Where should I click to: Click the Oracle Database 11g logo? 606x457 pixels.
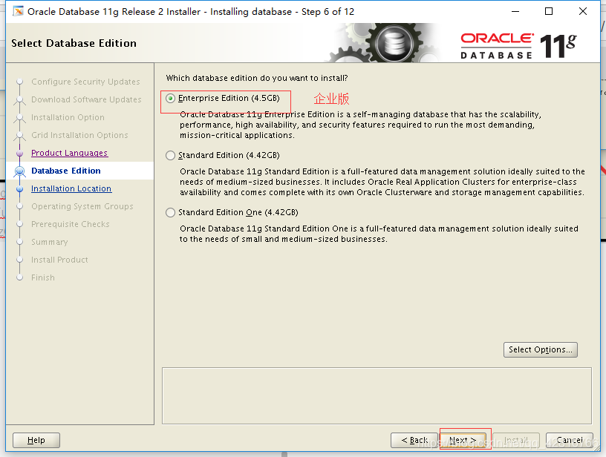pos(518,46)
